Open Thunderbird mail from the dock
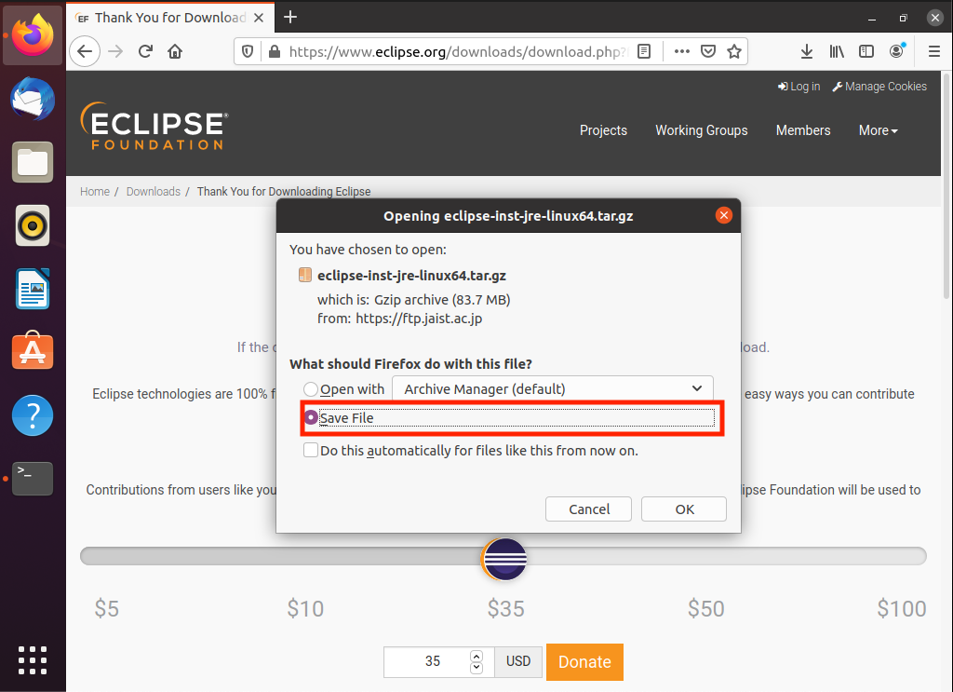The height and width of the screenshot is (692, 953). [x=33, y=99]
